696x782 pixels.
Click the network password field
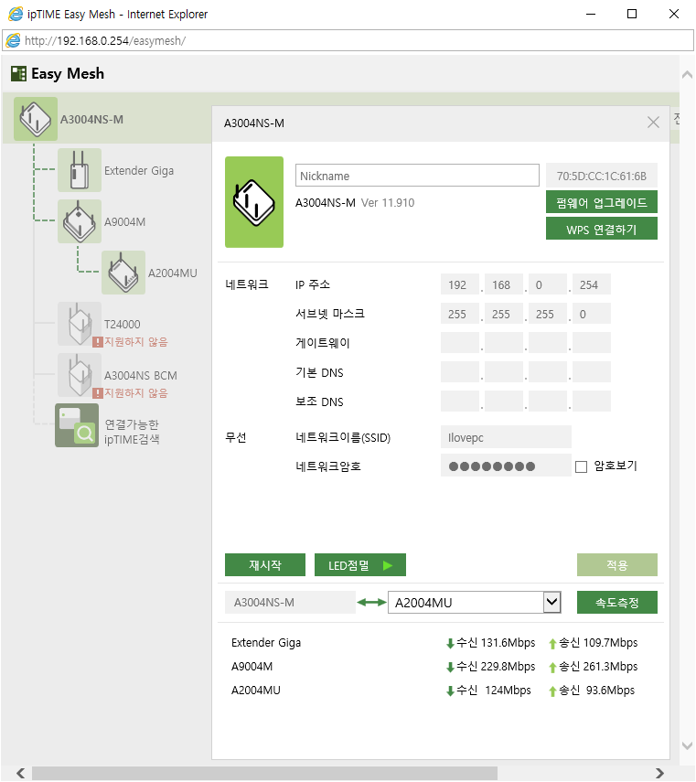[x=506, y=466]
